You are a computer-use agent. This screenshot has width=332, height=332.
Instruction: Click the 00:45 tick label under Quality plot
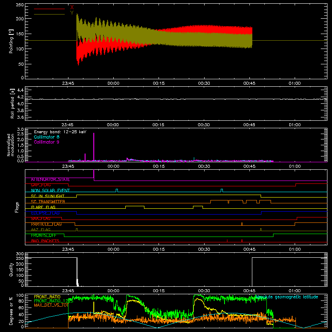pyautogui.click(x=249, y=291)
